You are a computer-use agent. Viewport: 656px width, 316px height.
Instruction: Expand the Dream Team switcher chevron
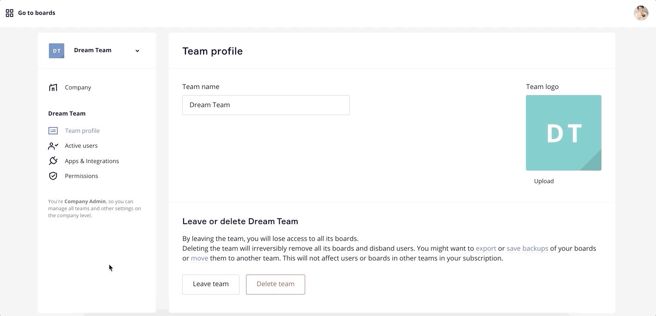pos(137,51)
